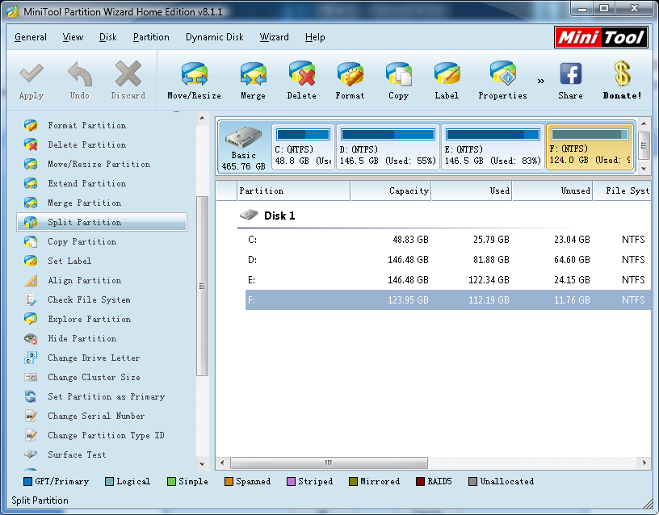
Task: Open the Disk menu
Action: tap(107, 37)
